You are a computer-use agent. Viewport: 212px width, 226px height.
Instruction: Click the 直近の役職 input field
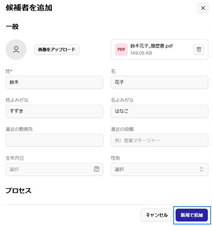pyautogui.click(x=159, y=140)
